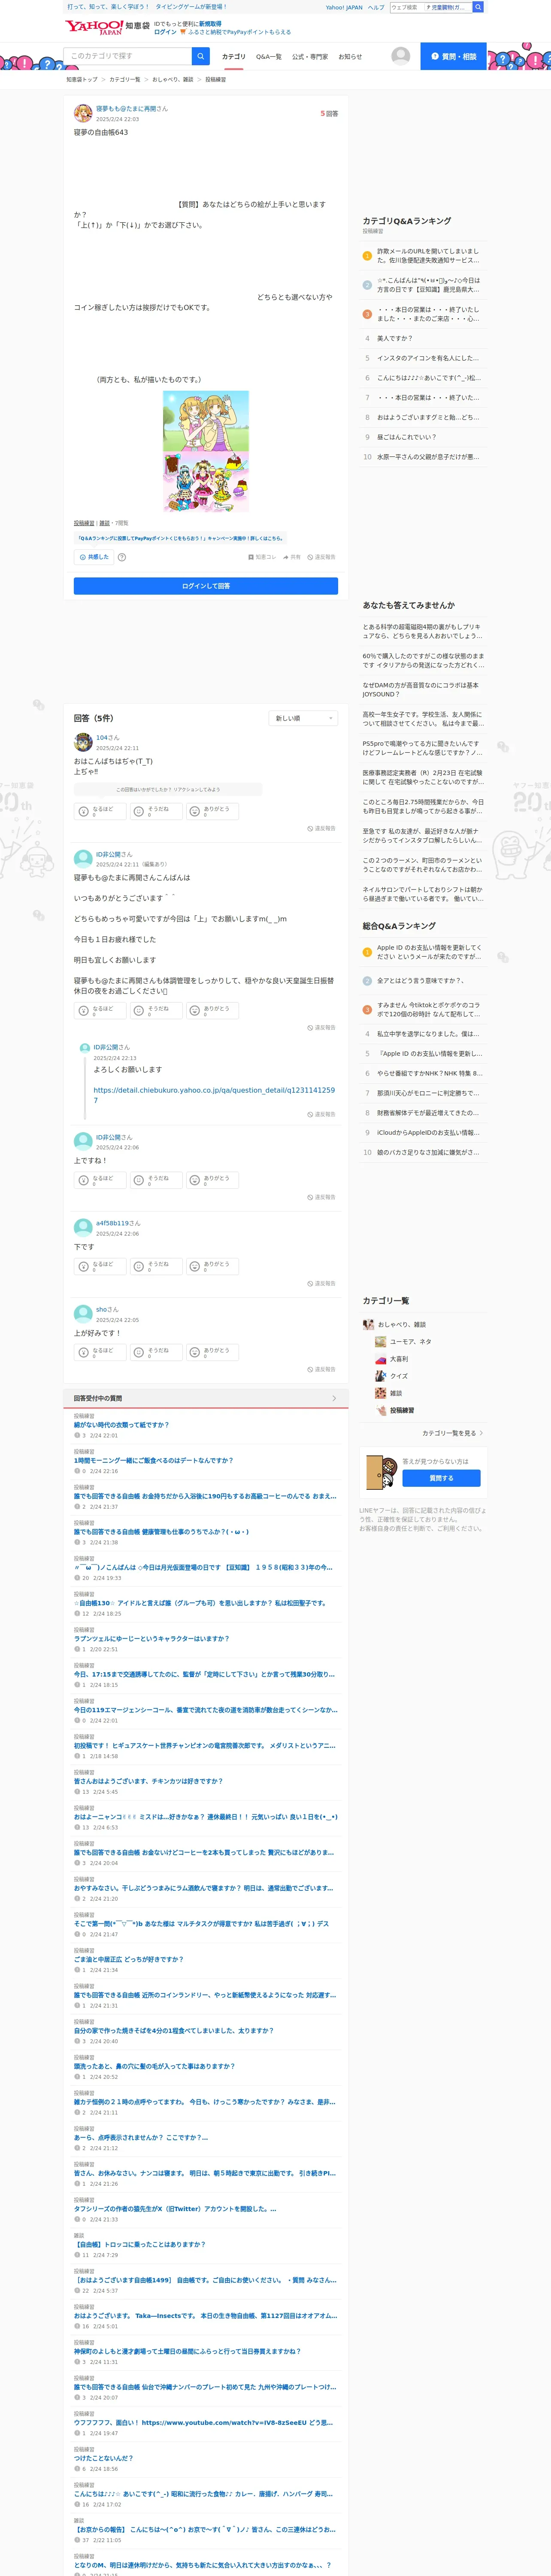Click the 投稿練習 tag under the question
The image size is (551, 2576).
click(84, 523)
